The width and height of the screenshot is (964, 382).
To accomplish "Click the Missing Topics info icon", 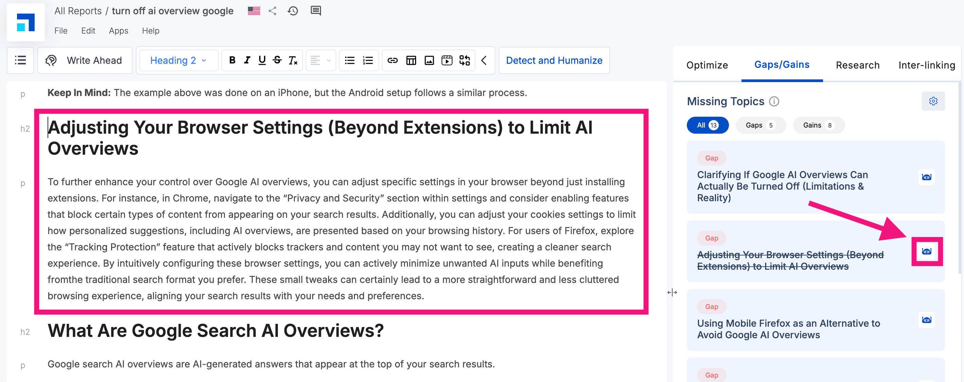I will (774, 101).
